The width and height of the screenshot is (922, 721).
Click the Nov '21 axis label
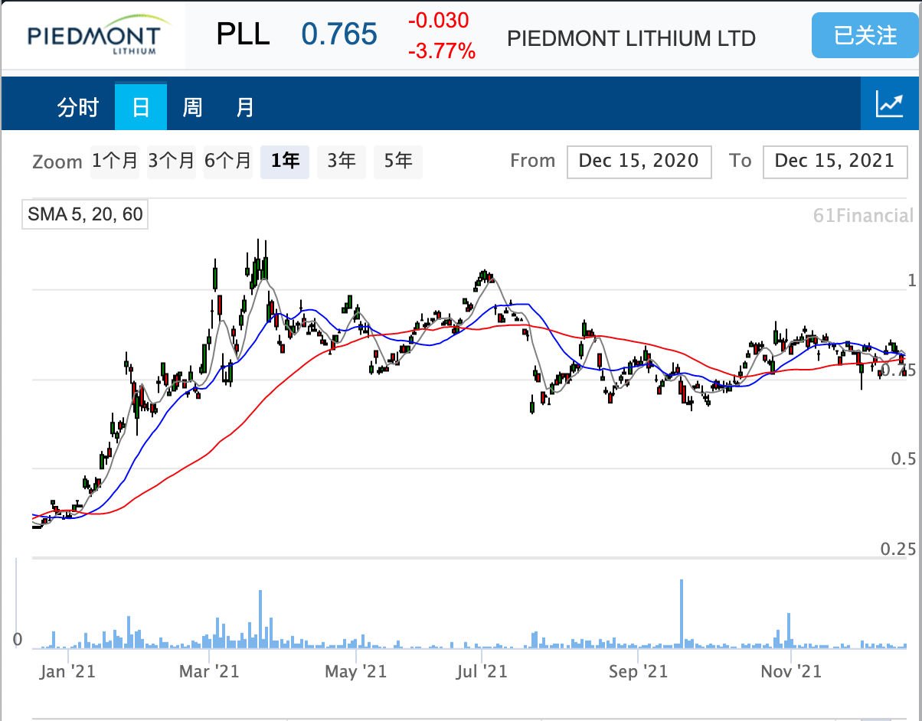point(791,671)
